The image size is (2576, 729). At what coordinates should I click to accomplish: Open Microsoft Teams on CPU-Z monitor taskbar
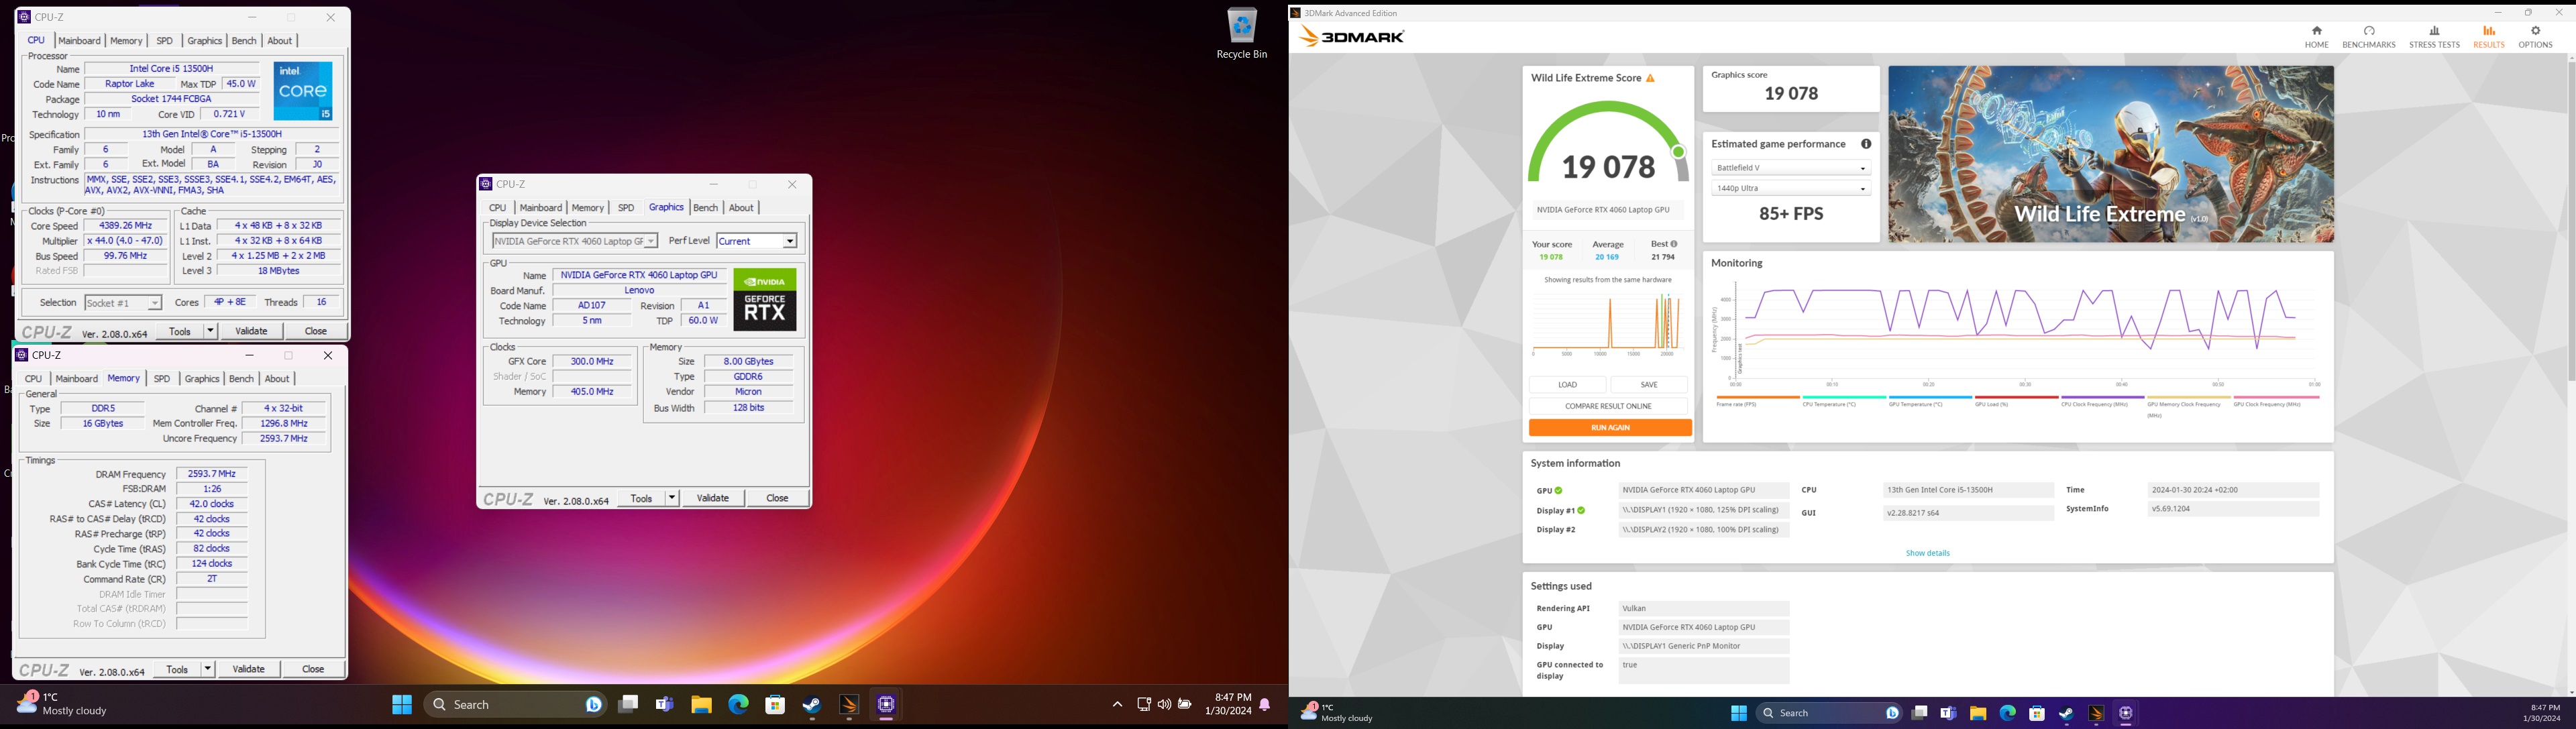(665, 705)
